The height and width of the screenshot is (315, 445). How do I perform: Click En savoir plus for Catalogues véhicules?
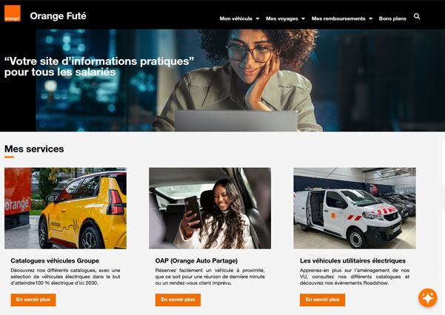(33, 299)
